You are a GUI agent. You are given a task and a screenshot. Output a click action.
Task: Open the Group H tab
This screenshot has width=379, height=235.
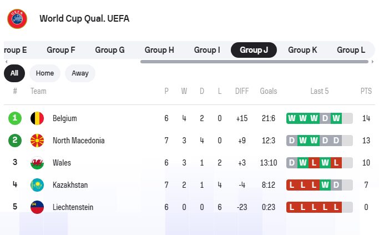click(159, 50)
